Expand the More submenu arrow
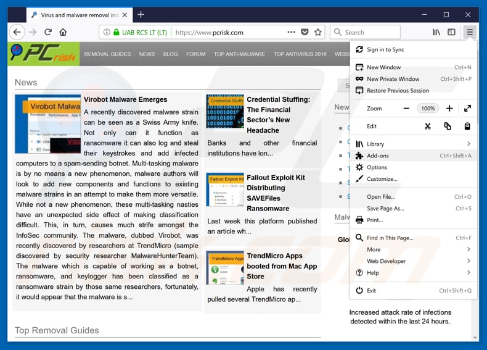The width and height of the screenshot is (487, 350). pos(469,249)
